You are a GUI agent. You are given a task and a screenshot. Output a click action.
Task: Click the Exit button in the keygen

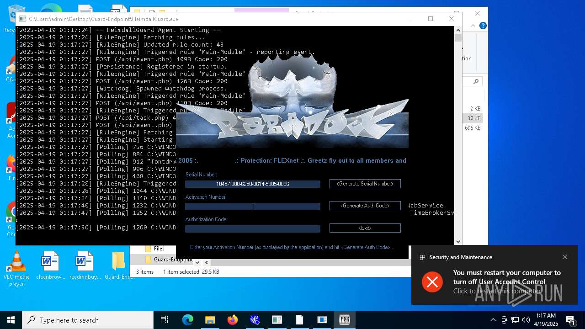(x=365, y=228)
